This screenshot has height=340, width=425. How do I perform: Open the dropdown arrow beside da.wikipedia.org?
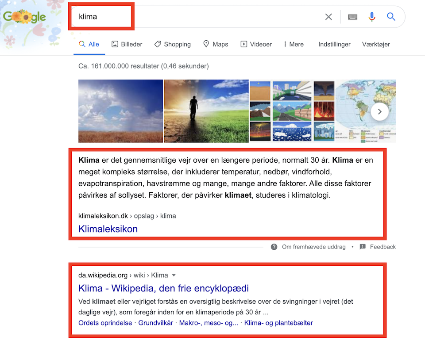point(174,275)
